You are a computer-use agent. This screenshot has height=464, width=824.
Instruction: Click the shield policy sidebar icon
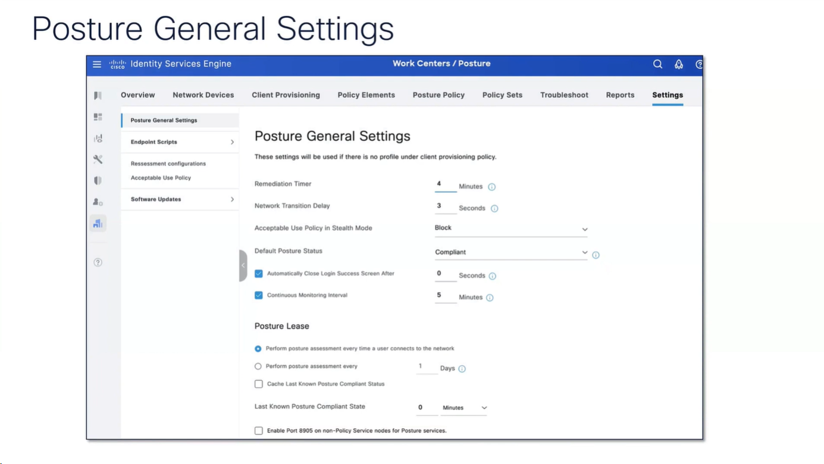click(98, 181)
